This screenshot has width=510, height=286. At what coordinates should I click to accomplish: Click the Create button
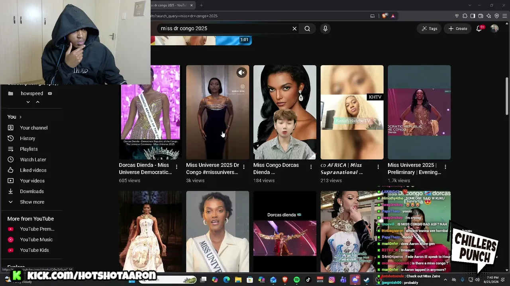(457, 29)
